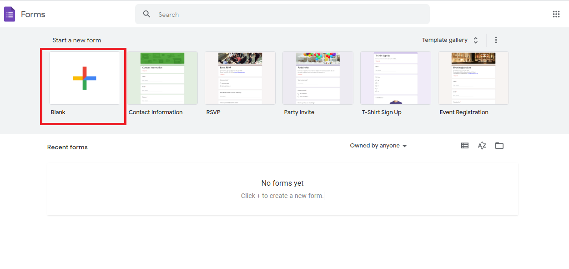Click the Forms title text
This screenshot has height=269, width=569.
coord(33,14)
